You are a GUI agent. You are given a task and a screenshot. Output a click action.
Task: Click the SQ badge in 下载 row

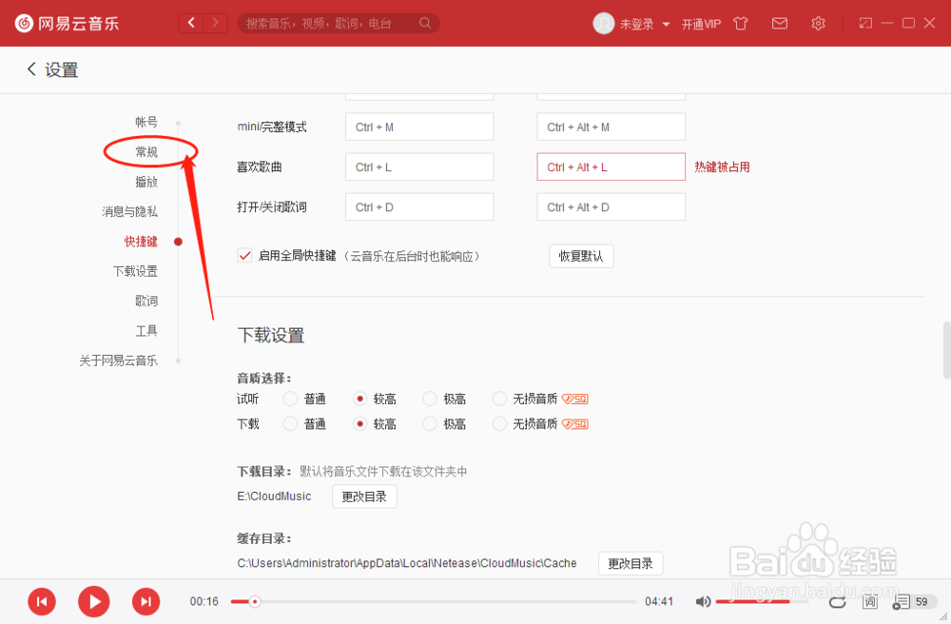pos(575,424)
